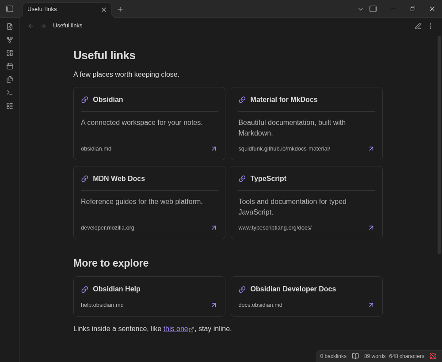Open the command palette terminal icon

point(10,93)
